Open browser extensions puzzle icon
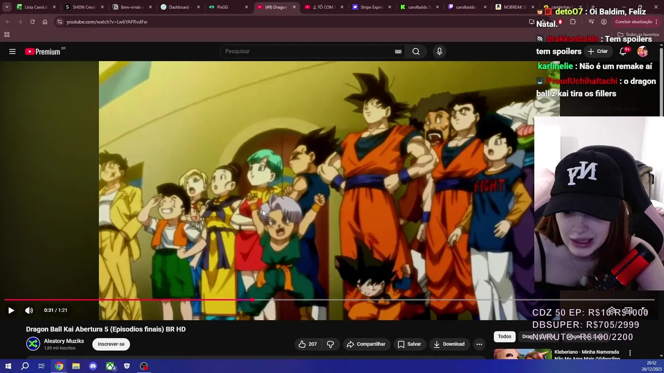The height and width of the screenshot is (373, 664). [x=573, y=22]
